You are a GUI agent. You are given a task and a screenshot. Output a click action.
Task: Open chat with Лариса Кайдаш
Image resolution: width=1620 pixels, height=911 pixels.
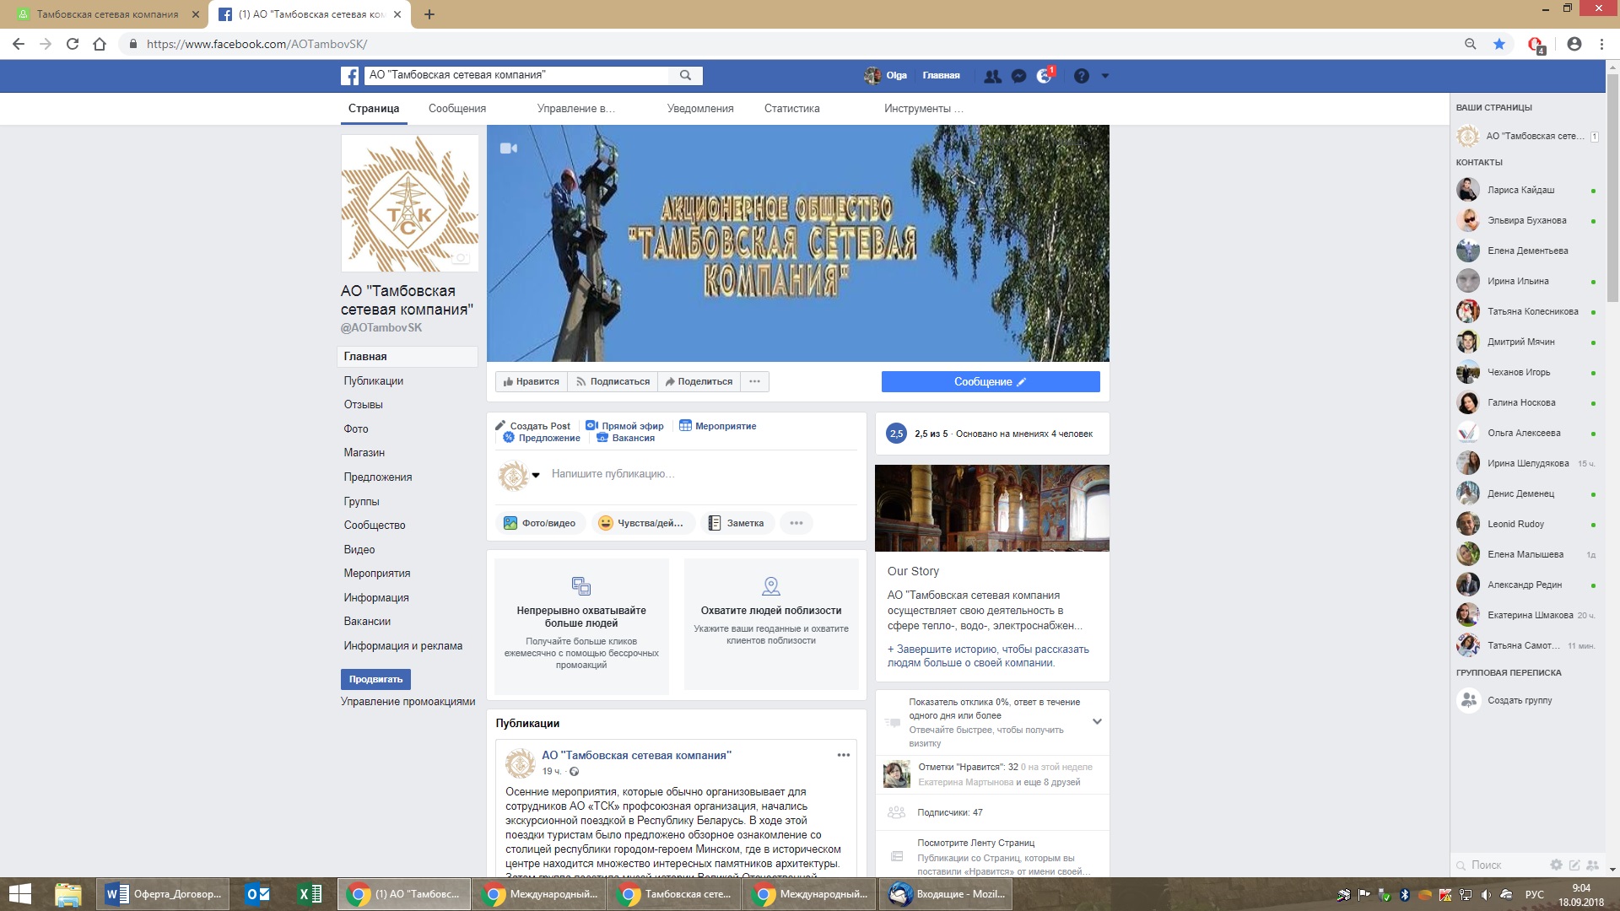point(1527,190)
